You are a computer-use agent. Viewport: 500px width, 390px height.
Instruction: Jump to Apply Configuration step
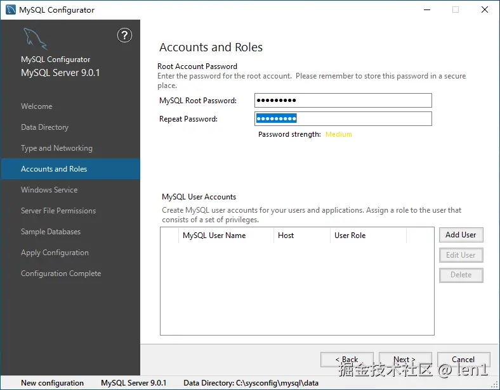(x=55, y=253)
